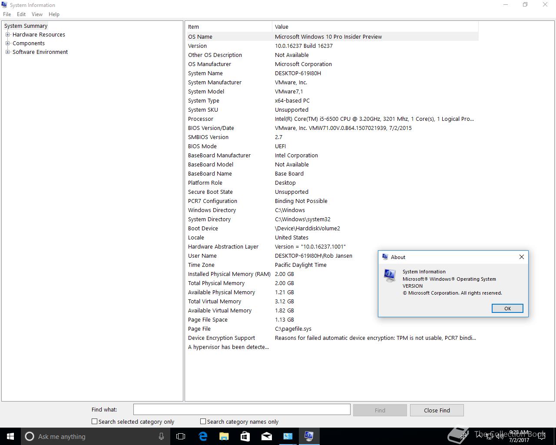Select the BaseBoard Manufacturer row label

click(219, 155)
